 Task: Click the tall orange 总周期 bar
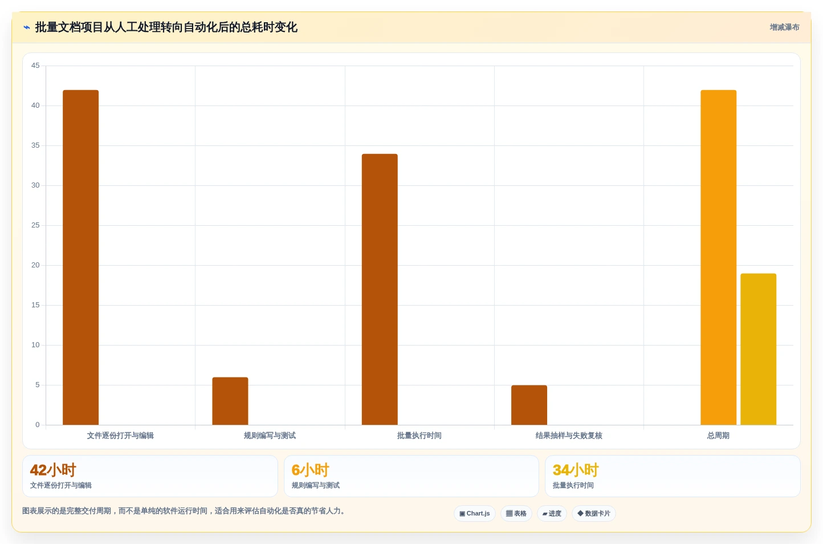tap(718, 257)
